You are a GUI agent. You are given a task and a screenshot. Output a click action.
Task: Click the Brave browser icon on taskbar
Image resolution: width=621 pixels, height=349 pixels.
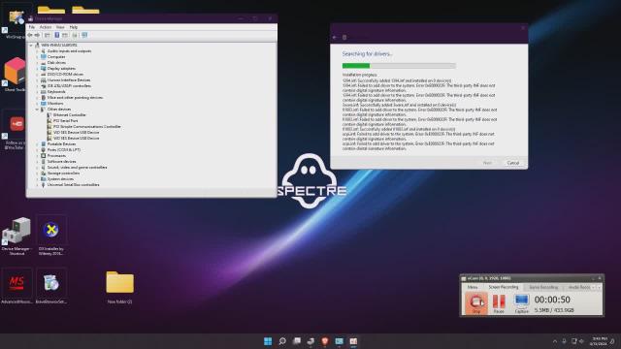[x=325, y=341]
